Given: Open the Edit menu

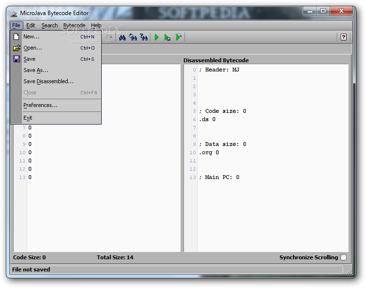Looking at the screenshot, I should coord(31,25).
